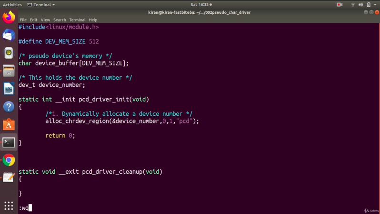This screenshot has height=214, width=380.
Task: Expand the system menu arrow
Action: [375, 5]
